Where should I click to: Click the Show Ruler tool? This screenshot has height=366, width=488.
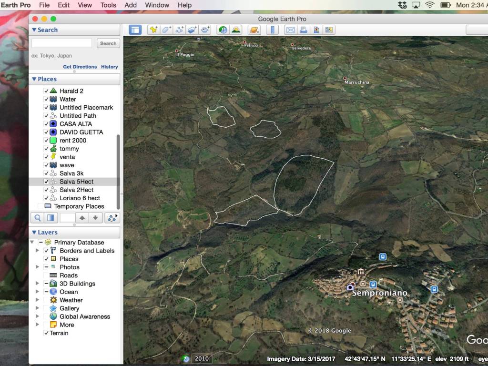[272, 30]
